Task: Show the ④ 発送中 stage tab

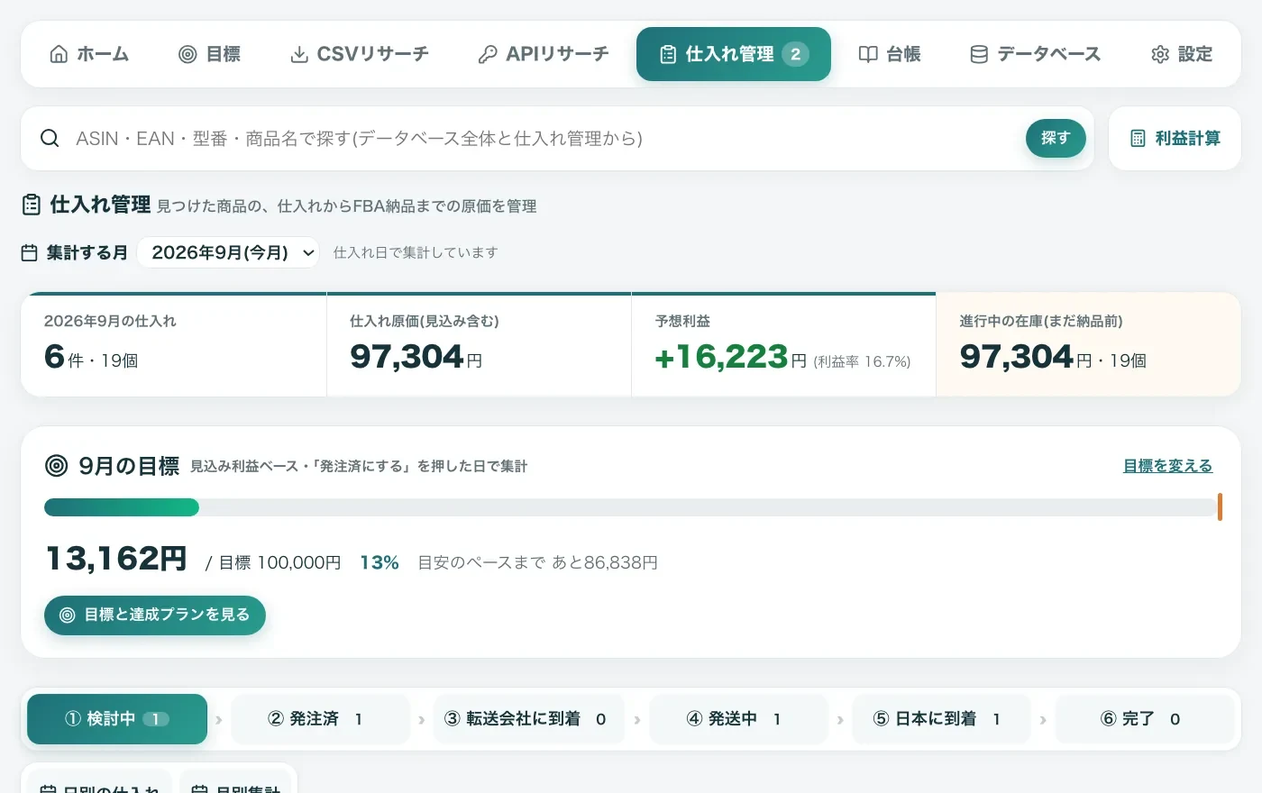Action: click(738, 719)
